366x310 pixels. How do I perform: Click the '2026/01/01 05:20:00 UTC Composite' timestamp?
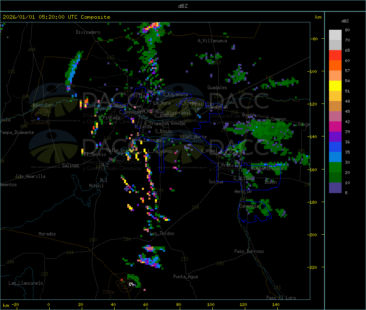56,17
